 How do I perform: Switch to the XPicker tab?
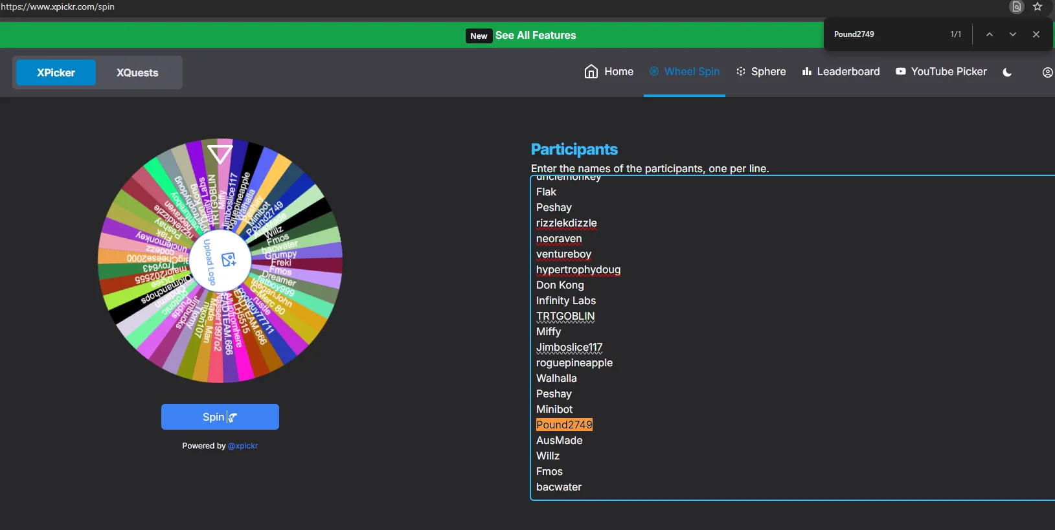tap(56, 72)
